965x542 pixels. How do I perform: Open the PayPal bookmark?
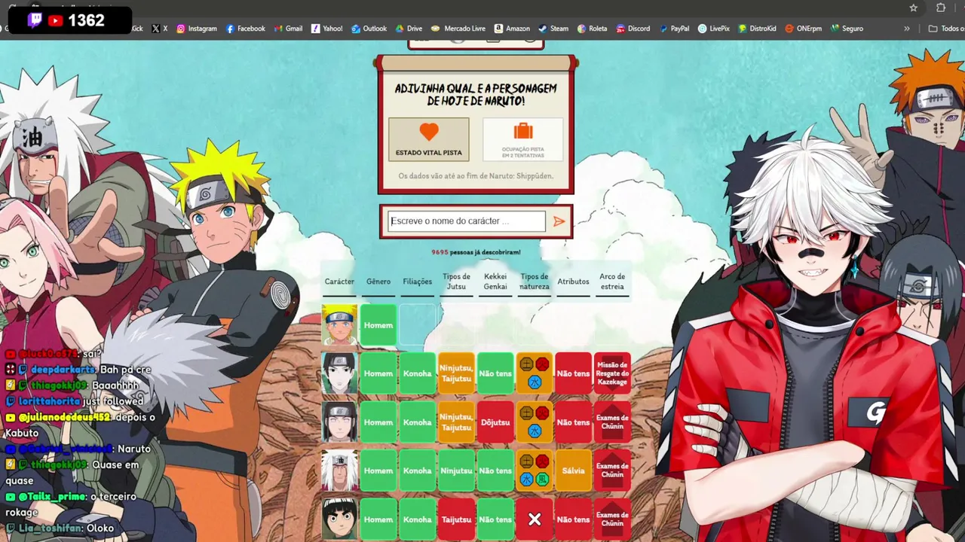[x=674, y=29]
